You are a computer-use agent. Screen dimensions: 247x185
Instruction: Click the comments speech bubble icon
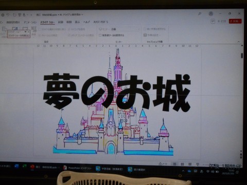pos(213,21)
